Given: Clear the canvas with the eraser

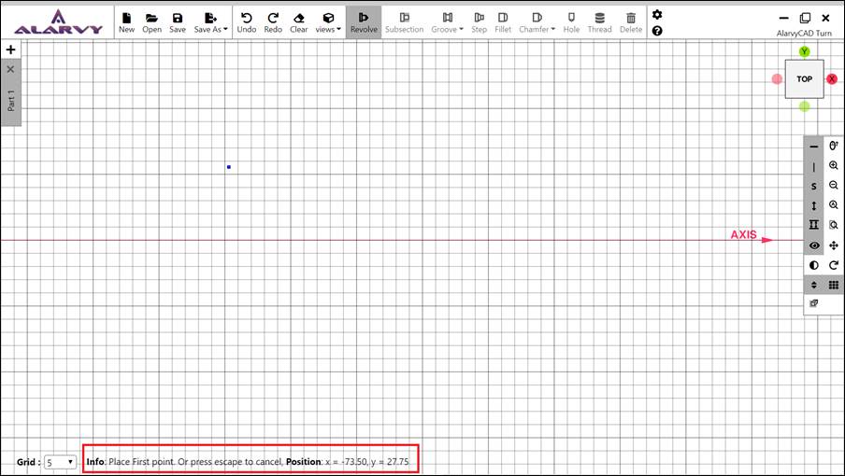Looking at the screenshot, I should pos(298,22).
